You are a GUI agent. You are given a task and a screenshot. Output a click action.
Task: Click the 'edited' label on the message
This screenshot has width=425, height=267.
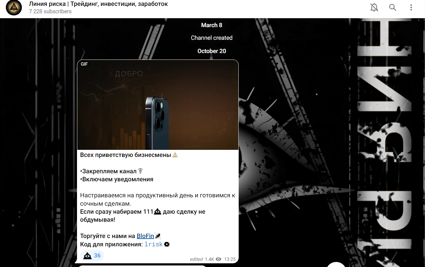pyautogui.click(x=196, y=259)
